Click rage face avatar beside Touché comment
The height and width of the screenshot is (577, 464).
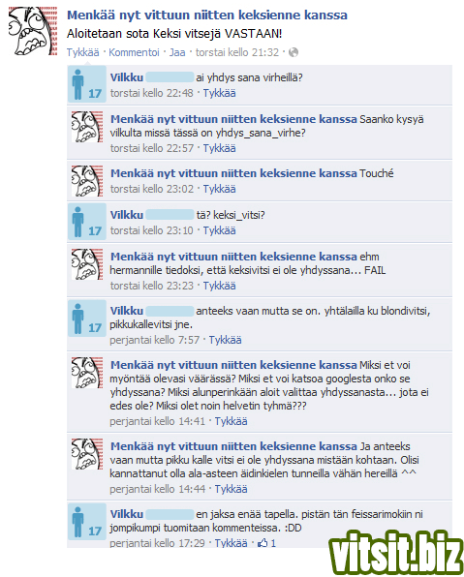[x=87, y=181]
